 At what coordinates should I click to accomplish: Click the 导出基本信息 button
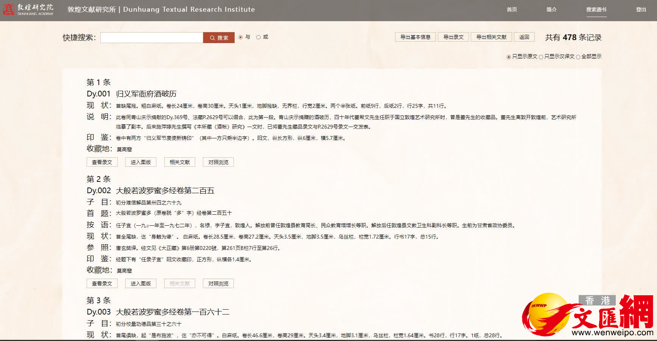coord(415,37)
